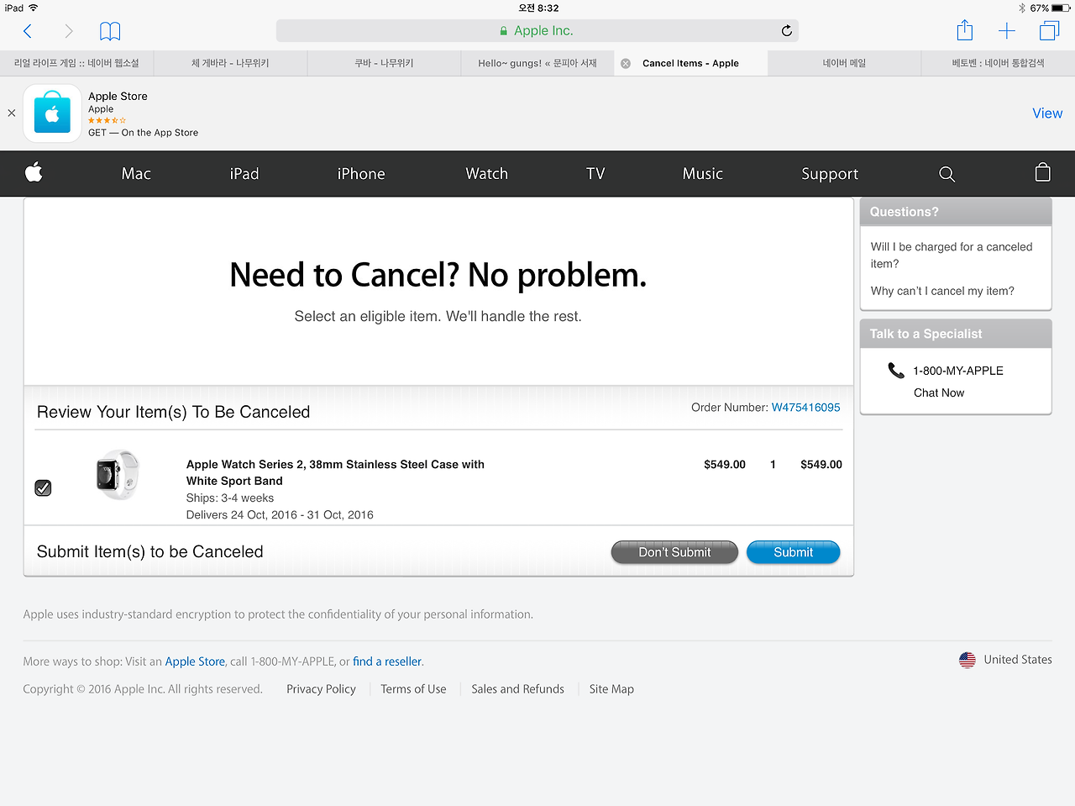Tap the Wi-Fi icon in status bar

(34, 8)
